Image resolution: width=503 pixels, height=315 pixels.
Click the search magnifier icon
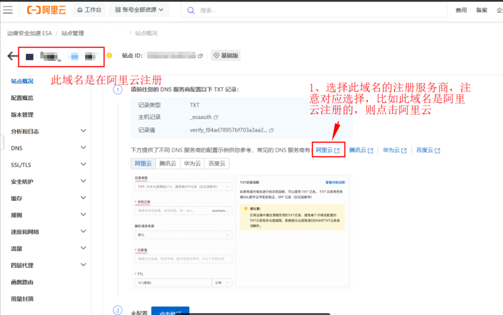(x=191, y=10)
